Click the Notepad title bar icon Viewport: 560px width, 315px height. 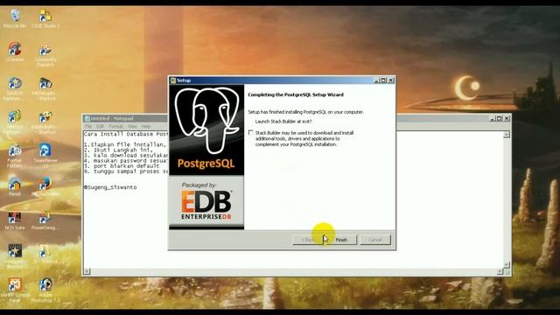(87, 119)
